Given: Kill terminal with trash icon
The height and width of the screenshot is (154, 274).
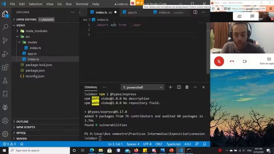Looking at the screenshot, I should pyautogui.click(x=187, y=87).
